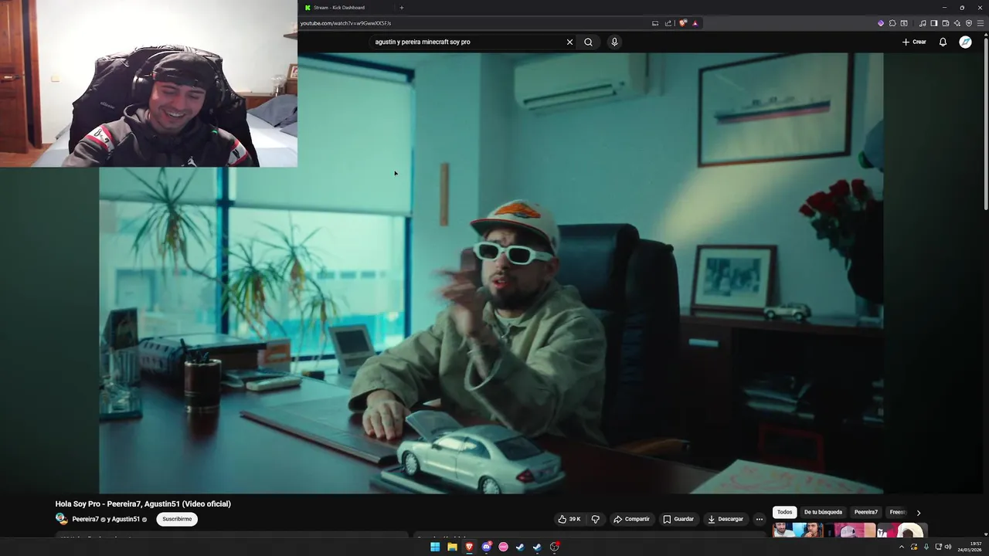Like the video with 39 K thumbs up

click(569, 519)
